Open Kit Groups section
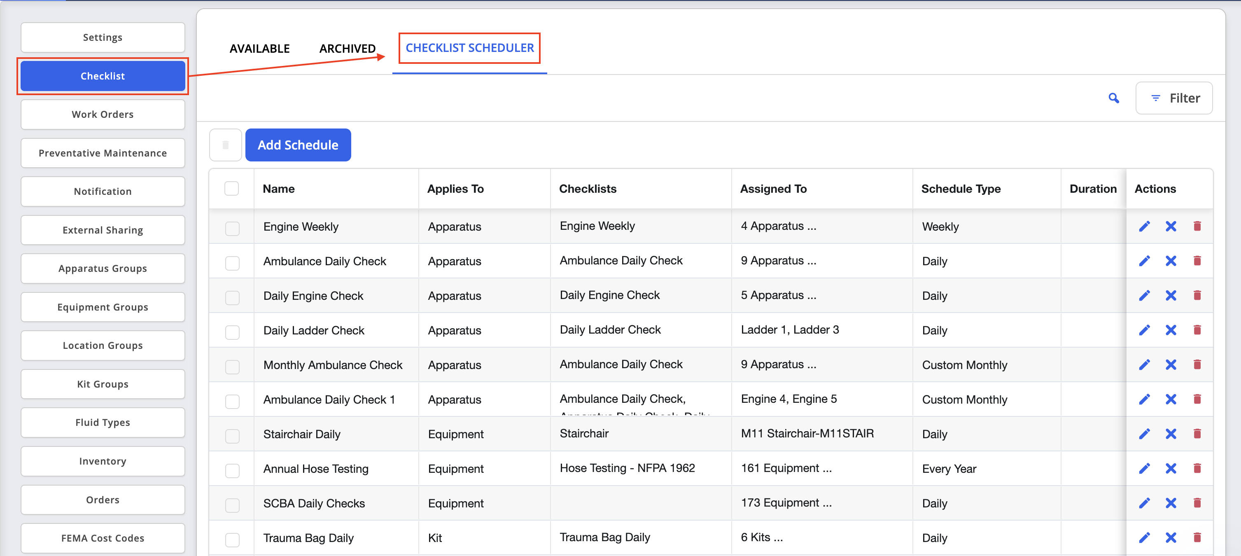Viewport: 1241px width, 556px height. click(x=103, y=385)
